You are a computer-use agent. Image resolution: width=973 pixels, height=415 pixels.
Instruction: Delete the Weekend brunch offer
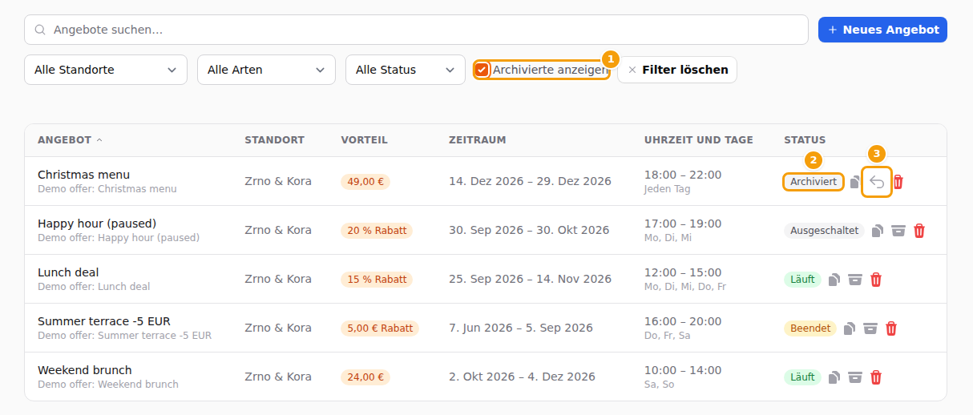pos(876,377)
